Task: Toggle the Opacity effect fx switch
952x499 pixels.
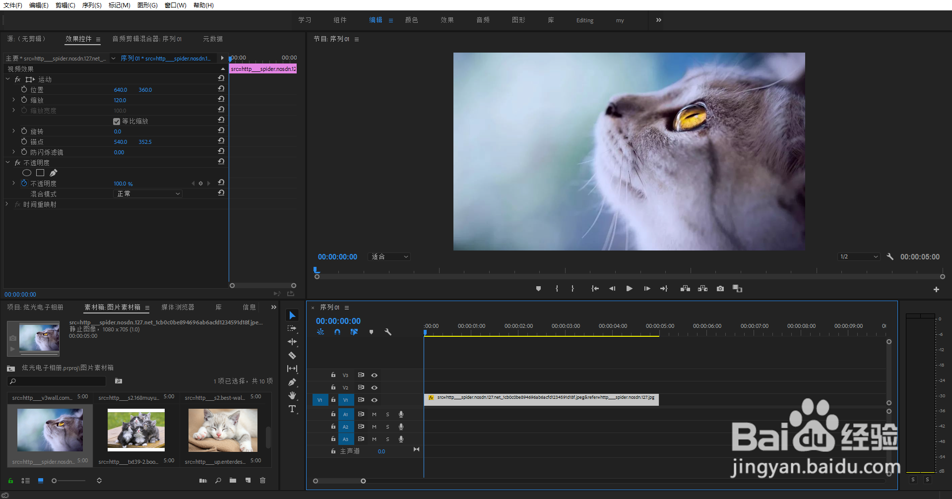Action: tap(17, 163)
